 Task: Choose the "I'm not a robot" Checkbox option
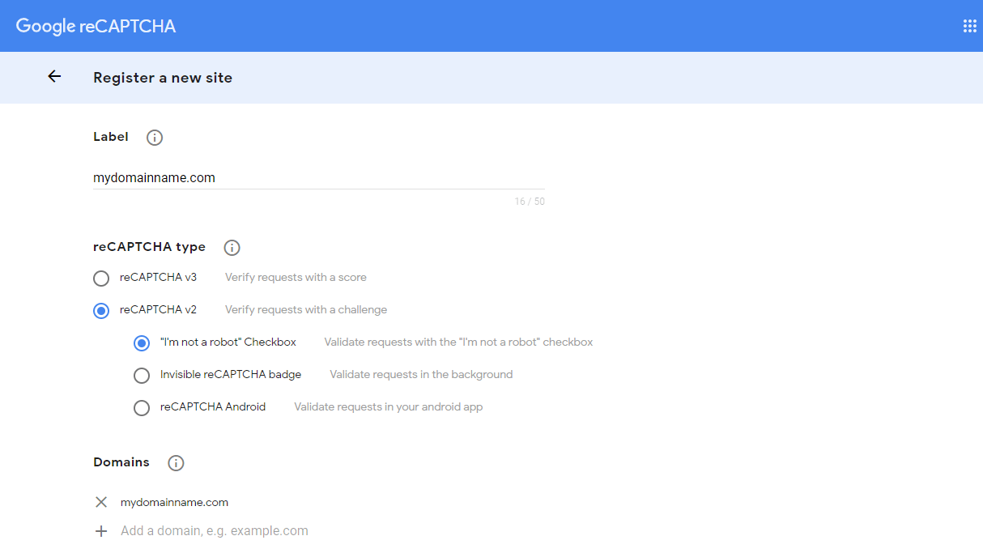coord(142,343)
